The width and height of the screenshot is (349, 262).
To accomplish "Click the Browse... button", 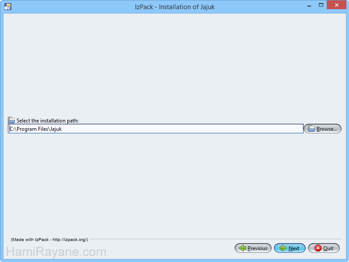I will pos(322,129).
